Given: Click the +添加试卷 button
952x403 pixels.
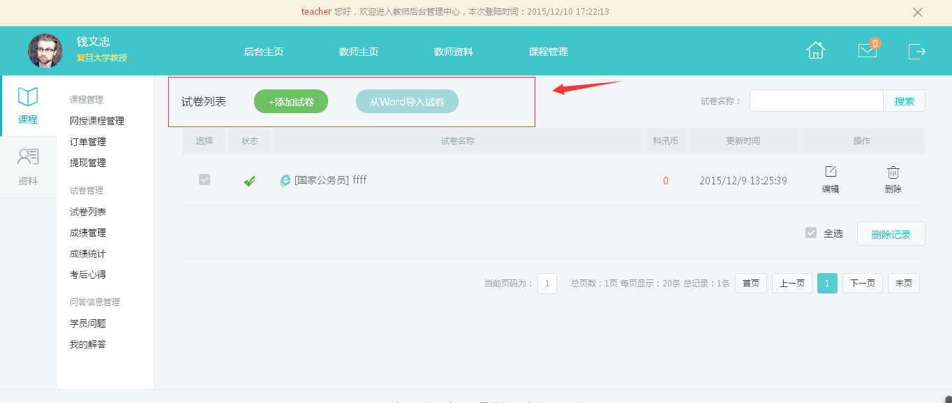Looking at the screenshot, I should [x=290, y=101].
